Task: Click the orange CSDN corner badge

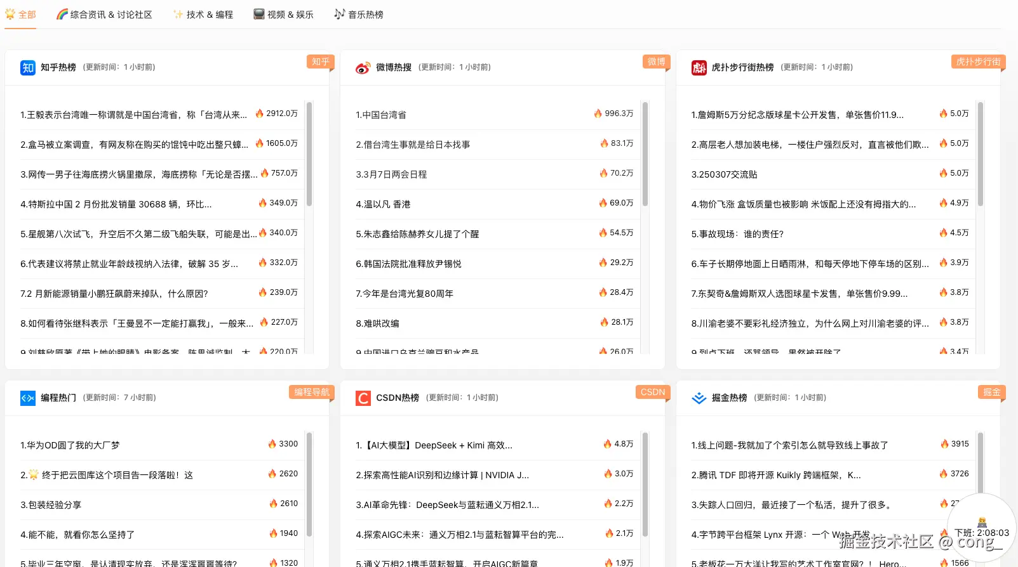Action: [x=652, y=392]
